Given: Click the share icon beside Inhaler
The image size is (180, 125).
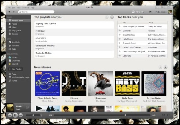Looking at the screenshot, I should tap(28, 107).
